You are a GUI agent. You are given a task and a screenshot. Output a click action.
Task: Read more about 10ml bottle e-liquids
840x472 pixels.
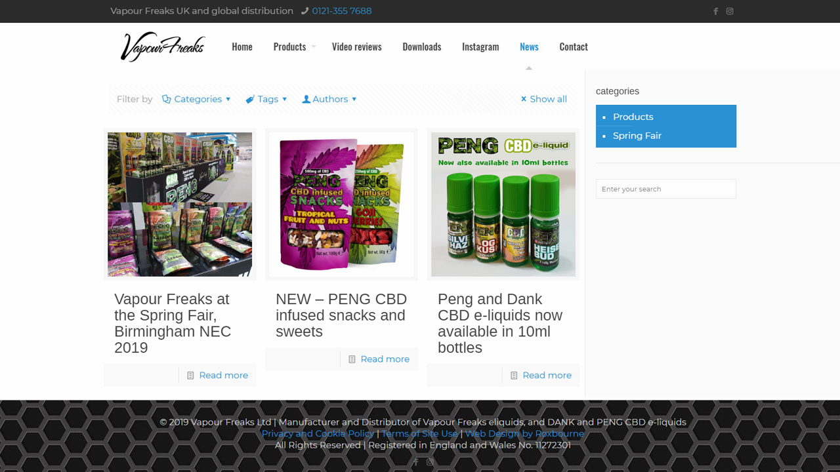click(x=547, y=376)
